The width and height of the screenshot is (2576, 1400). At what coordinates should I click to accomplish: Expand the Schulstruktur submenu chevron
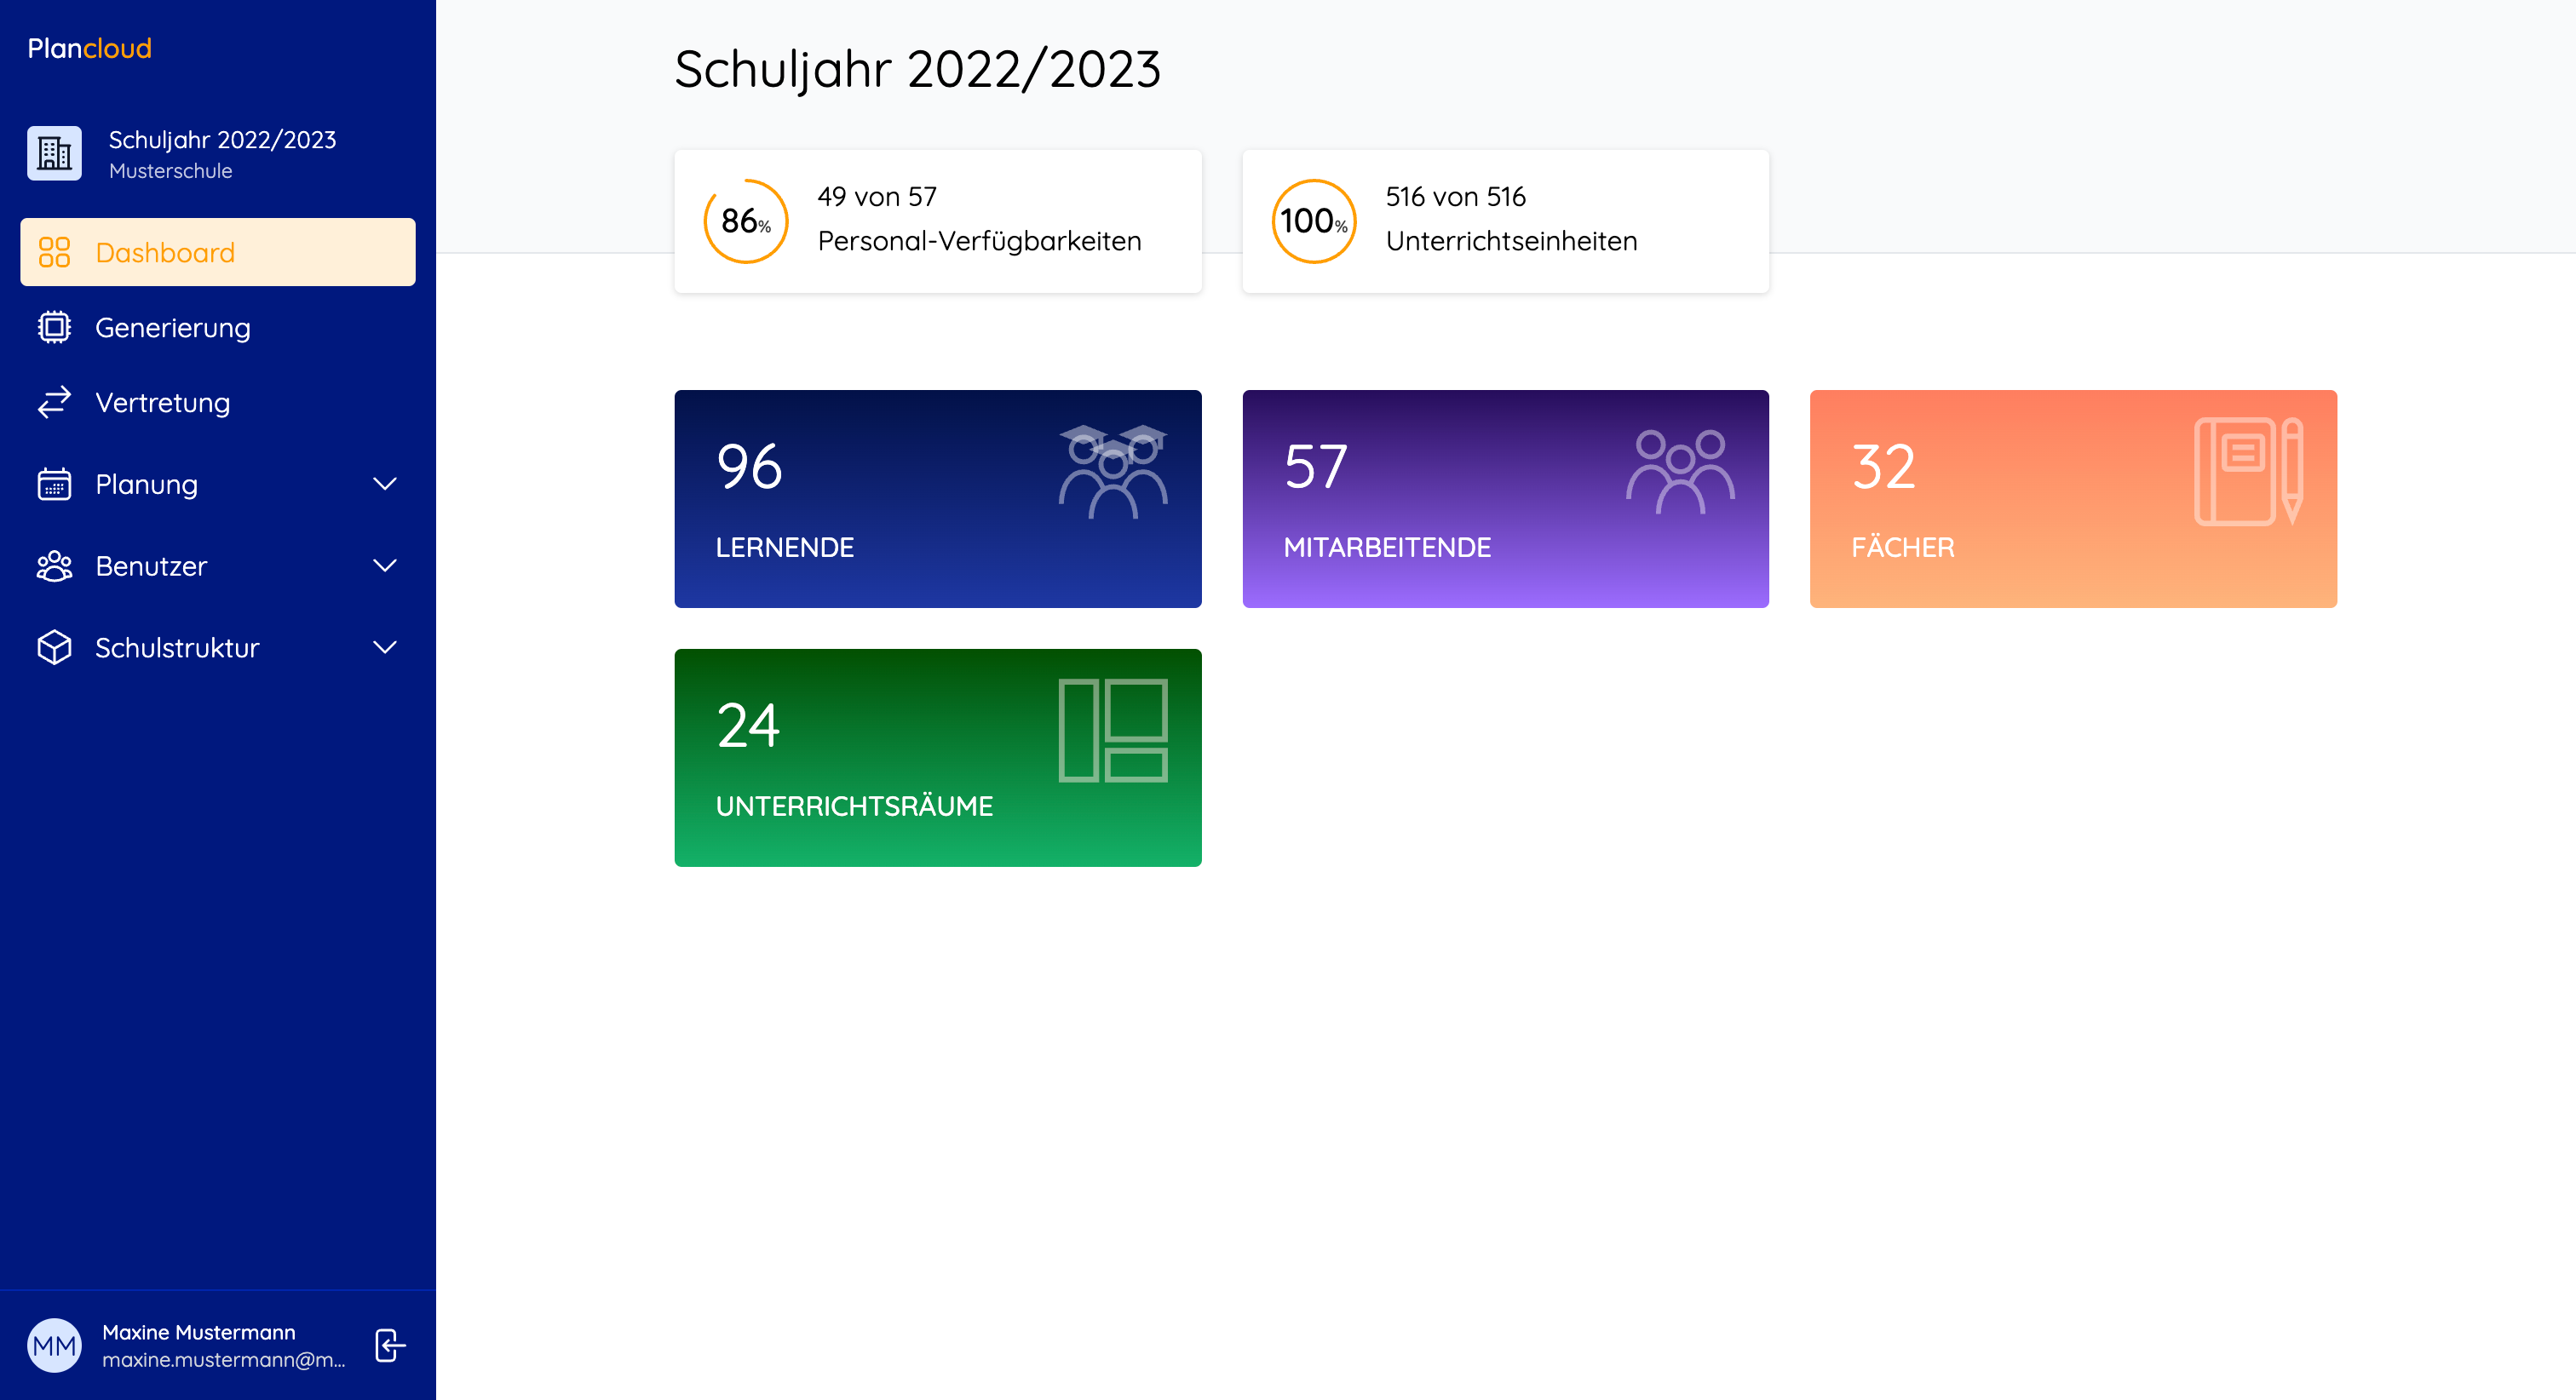point(385,647)
